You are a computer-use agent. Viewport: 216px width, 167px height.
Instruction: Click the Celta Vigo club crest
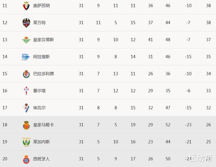[26, 91]
